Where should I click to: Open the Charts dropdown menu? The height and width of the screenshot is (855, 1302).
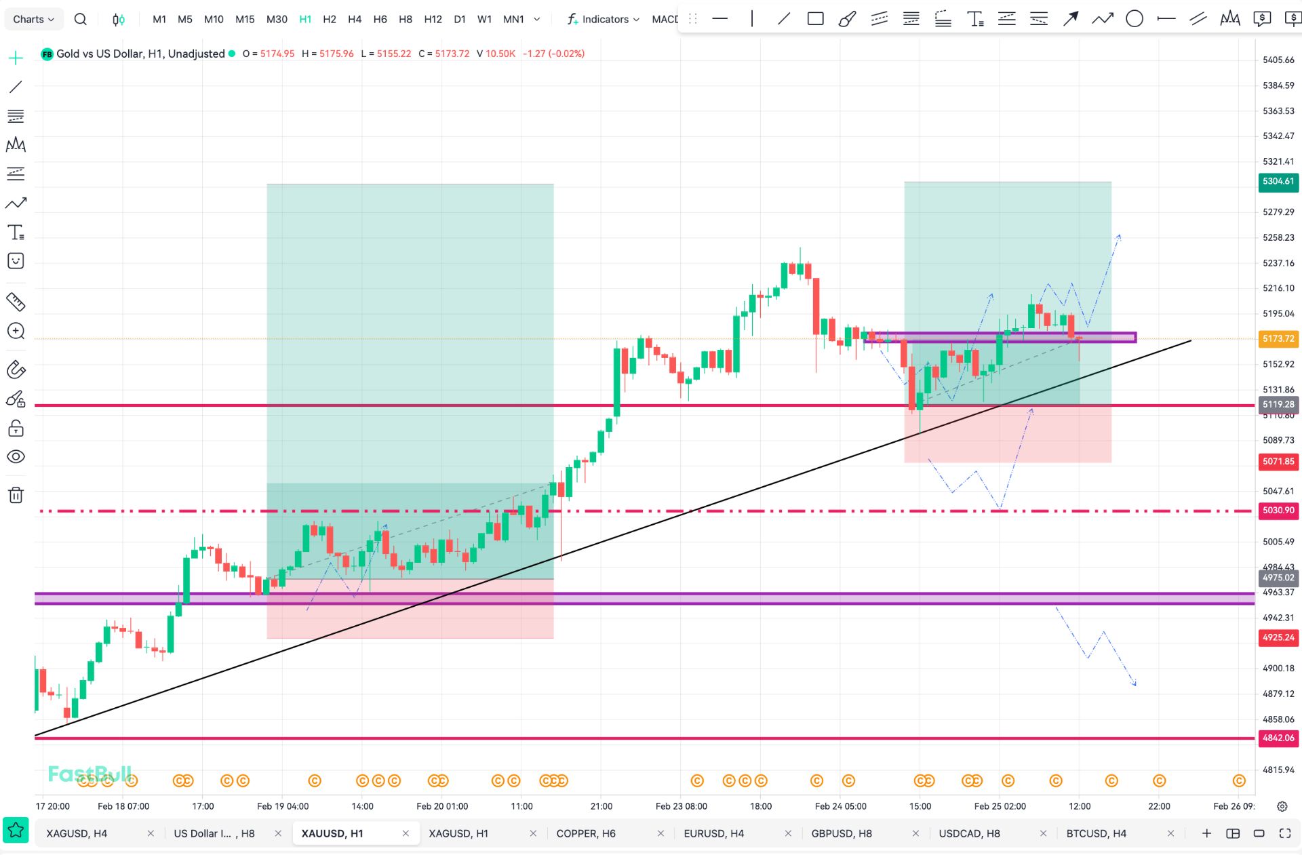(33, 19)
